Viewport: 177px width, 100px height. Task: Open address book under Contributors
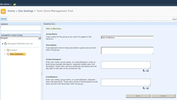[x=147, y=88]
